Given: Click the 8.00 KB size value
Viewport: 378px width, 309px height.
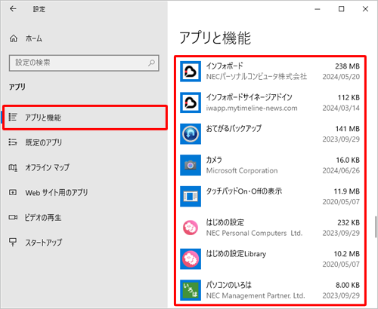Looking at the screenshot, I should pyautogui.click(x=348, y=285).
